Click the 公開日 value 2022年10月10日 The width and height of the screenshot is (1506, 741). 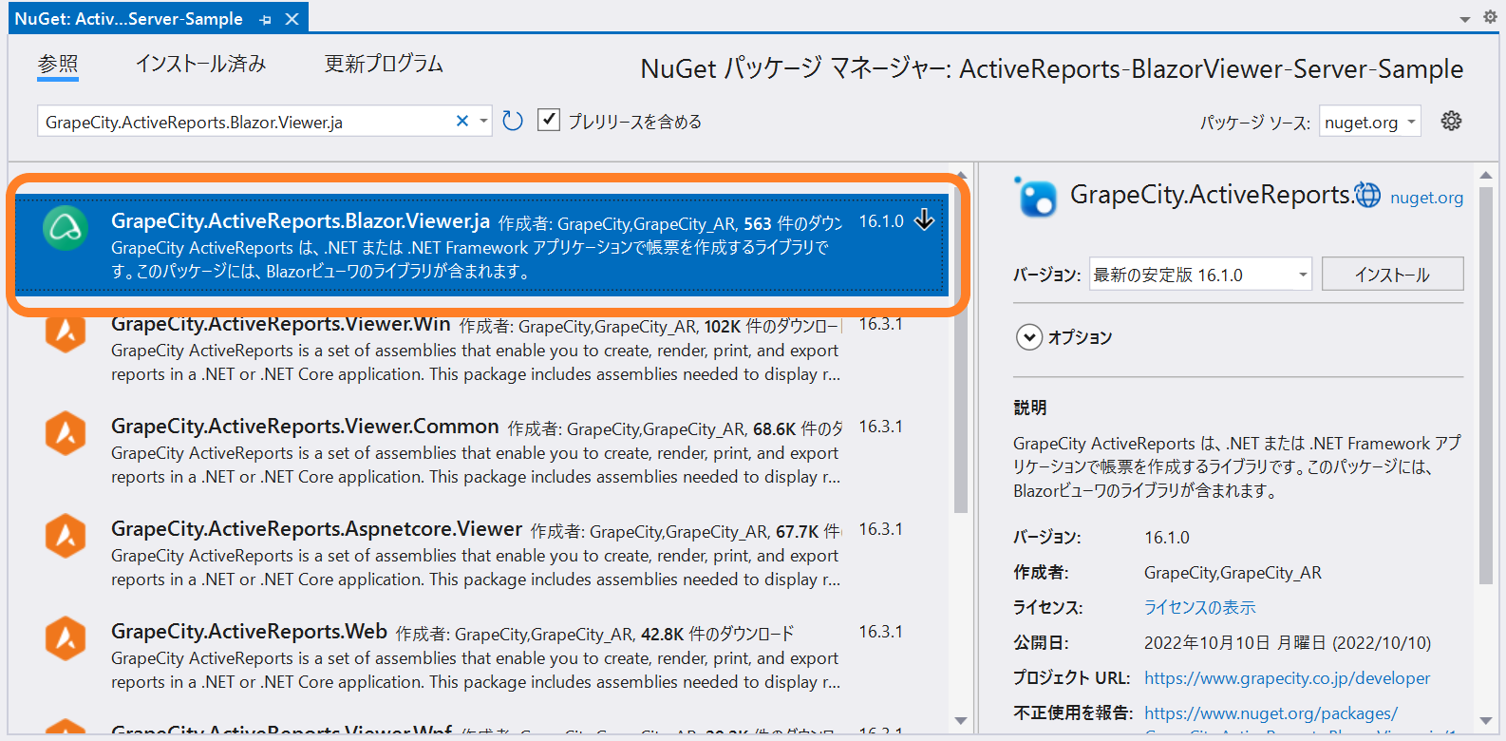(1287, 643)
